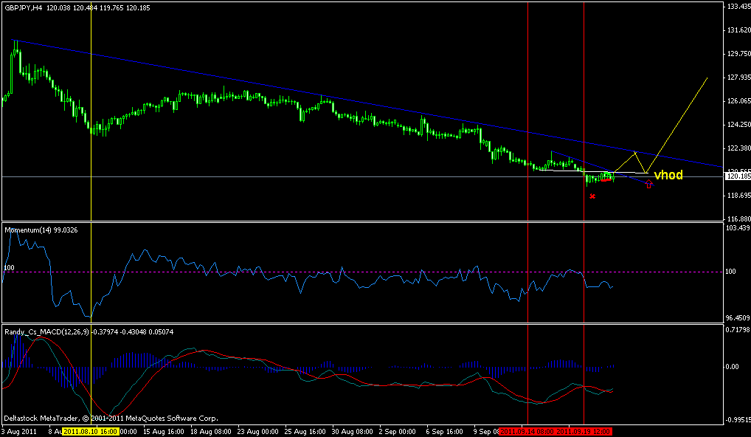
Task: Select the yellow 'vhod' text label
Action: point(668,175)
